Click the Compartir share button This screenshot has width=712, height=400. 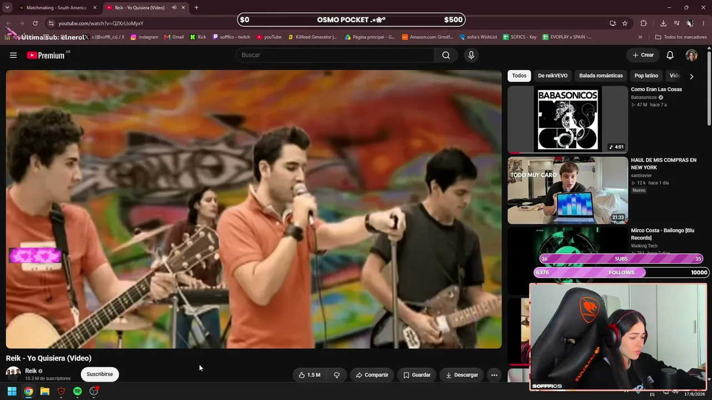pos(372,375)
